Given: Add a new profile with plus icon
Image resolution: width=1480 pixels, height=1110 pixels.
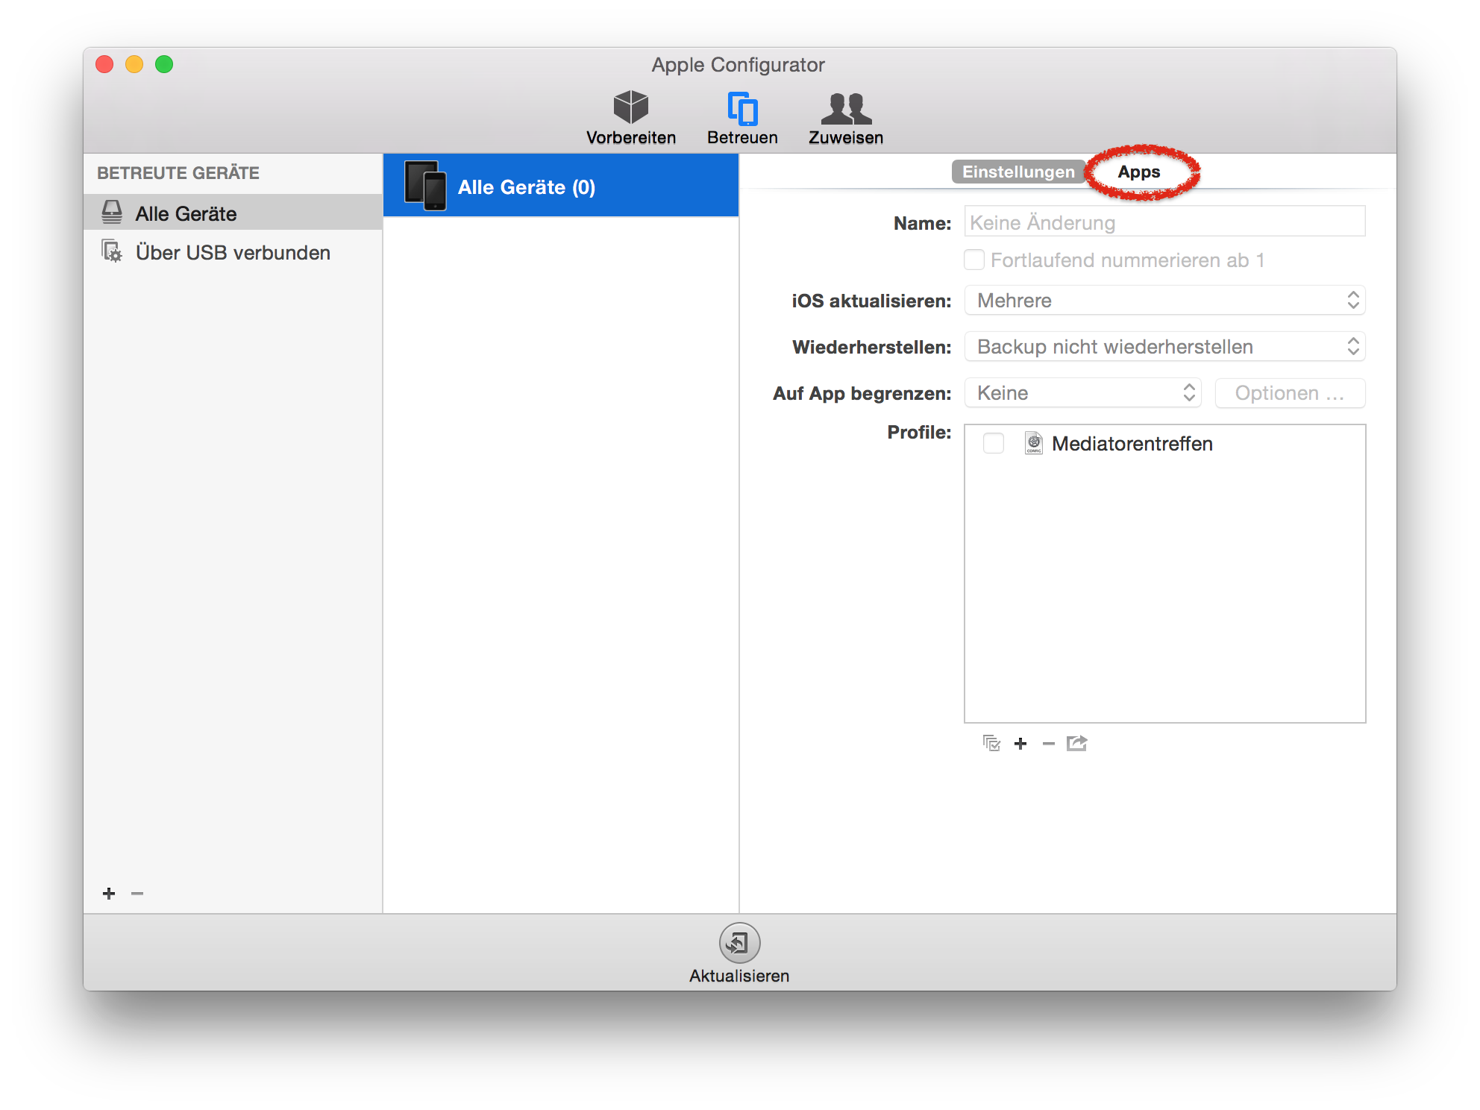Looking at the screenshot, I should pyautogui.click(x=1020, y=743).
